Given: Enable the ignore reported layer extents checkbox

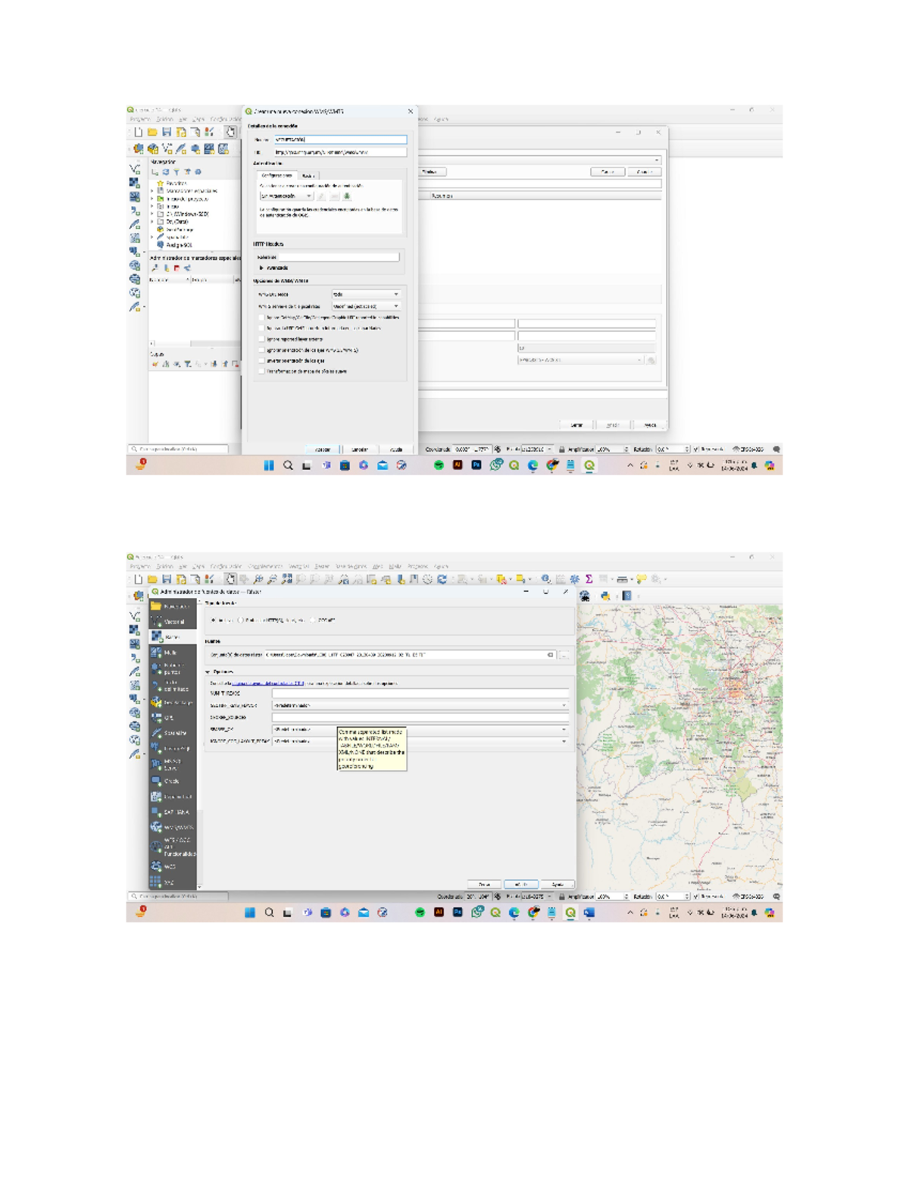Looking at the screenshot, I should (x=261, y=340).
